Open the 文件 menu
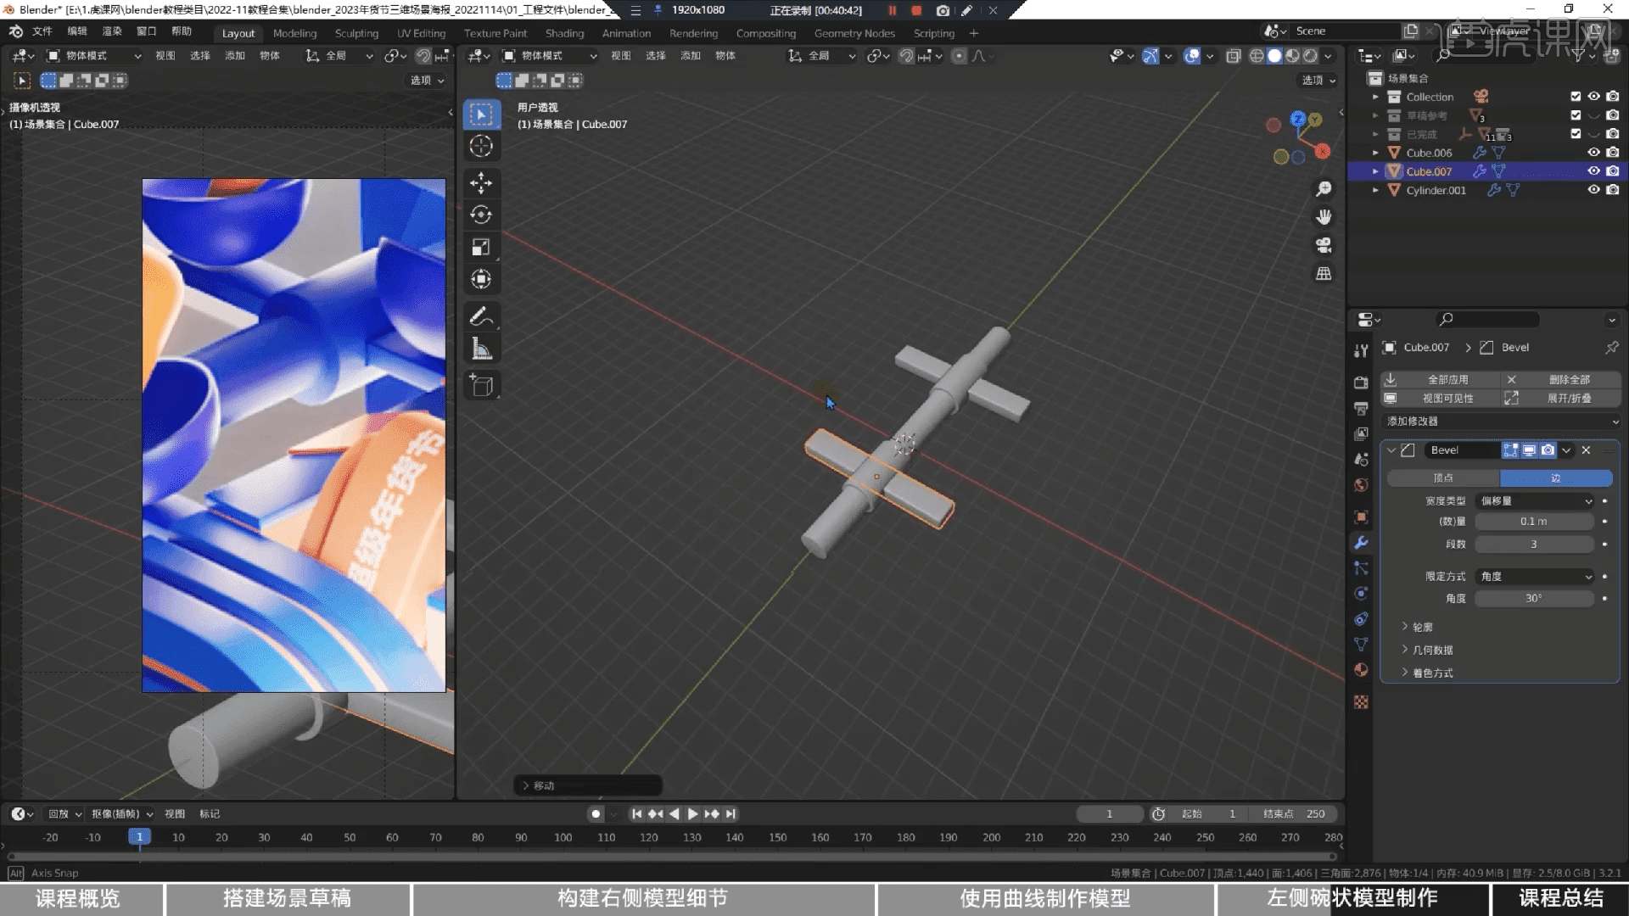Screen dimensions: 1629x916 click(x=42, y=31)
